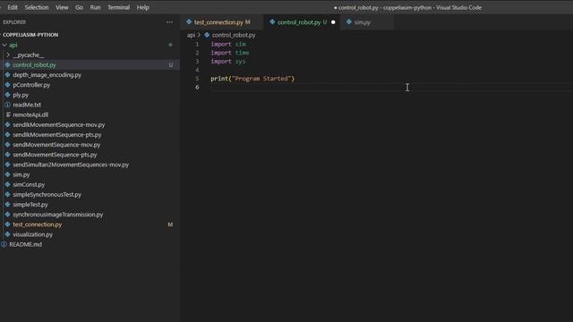This screenshot has width=573, height=322.
Task: Open the Run menu
Action: pyautogui.click(x=95, y=7)
